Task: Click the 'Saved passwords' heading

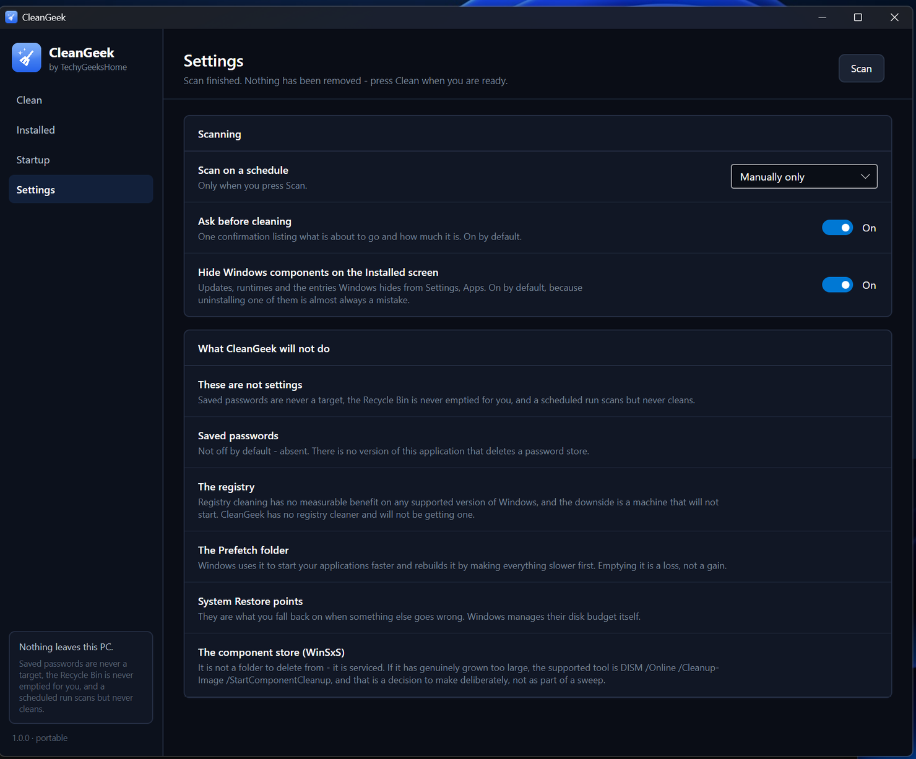Action: tap(238, 436)
